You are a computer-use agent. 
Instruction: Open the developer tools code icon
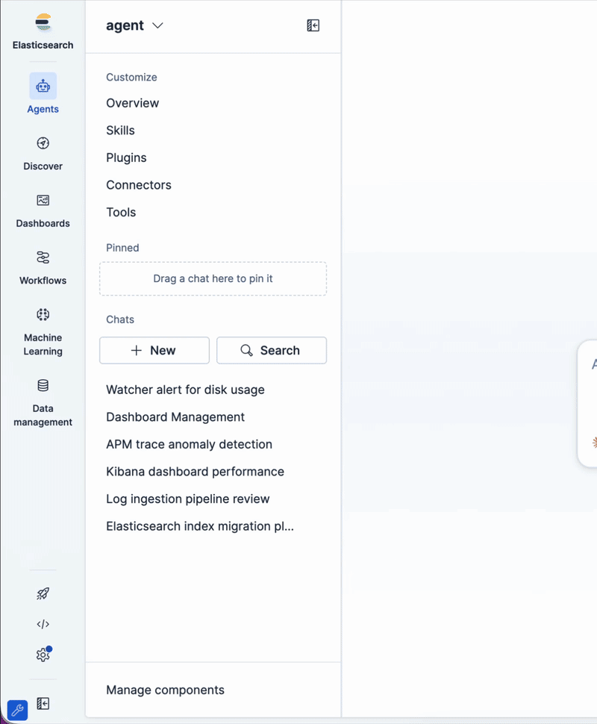[43, 624]
